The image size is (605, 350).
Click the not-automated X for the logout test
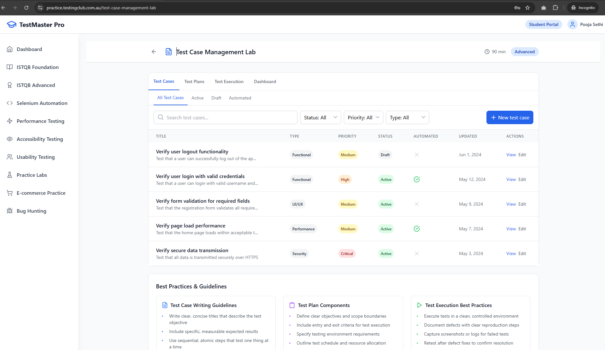(x=417, y=155)
